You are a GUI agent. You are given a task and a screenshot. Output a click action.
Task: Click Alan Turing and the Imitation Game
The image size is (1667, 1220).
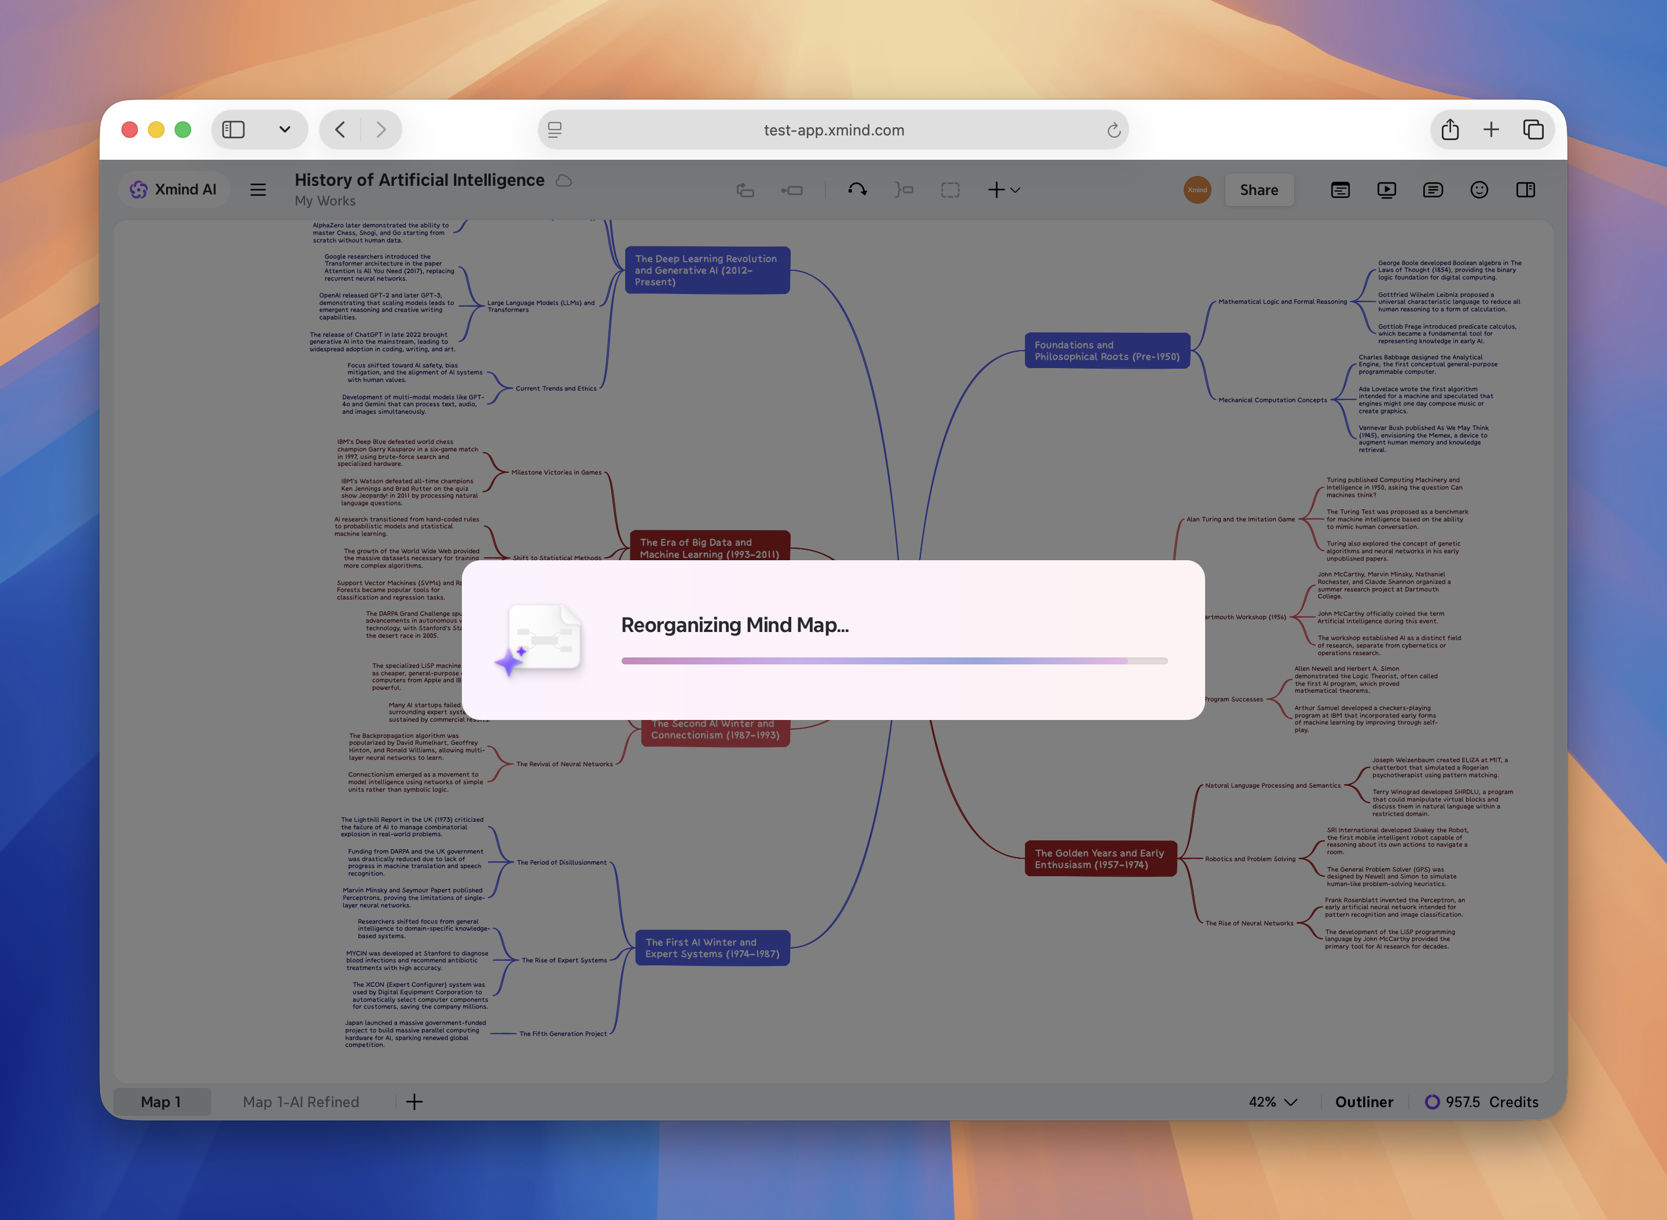pyautogui.click(x=1240, y=519)
